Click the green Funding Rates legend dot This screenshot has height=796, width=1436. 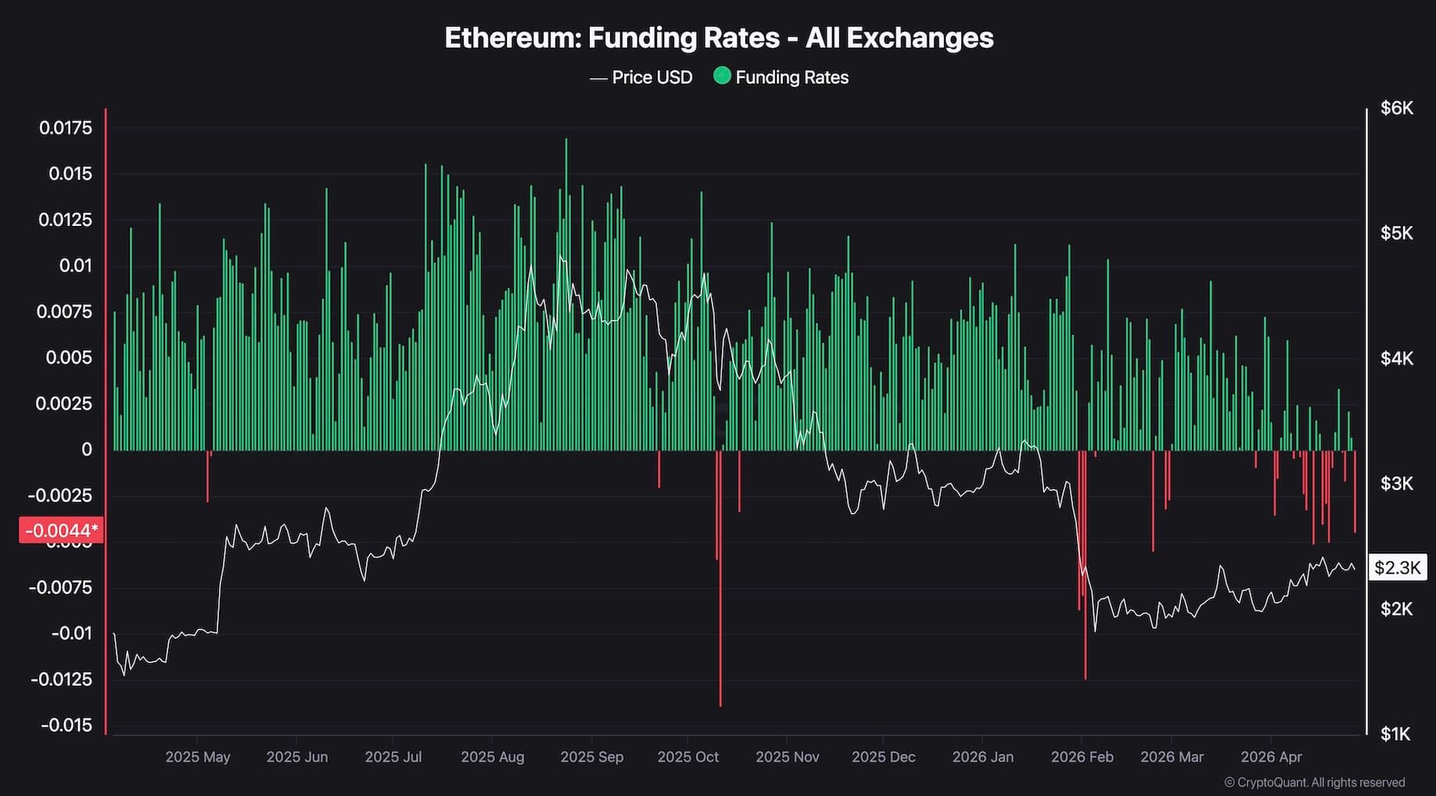pyautogui.click(x=722, y=76)
